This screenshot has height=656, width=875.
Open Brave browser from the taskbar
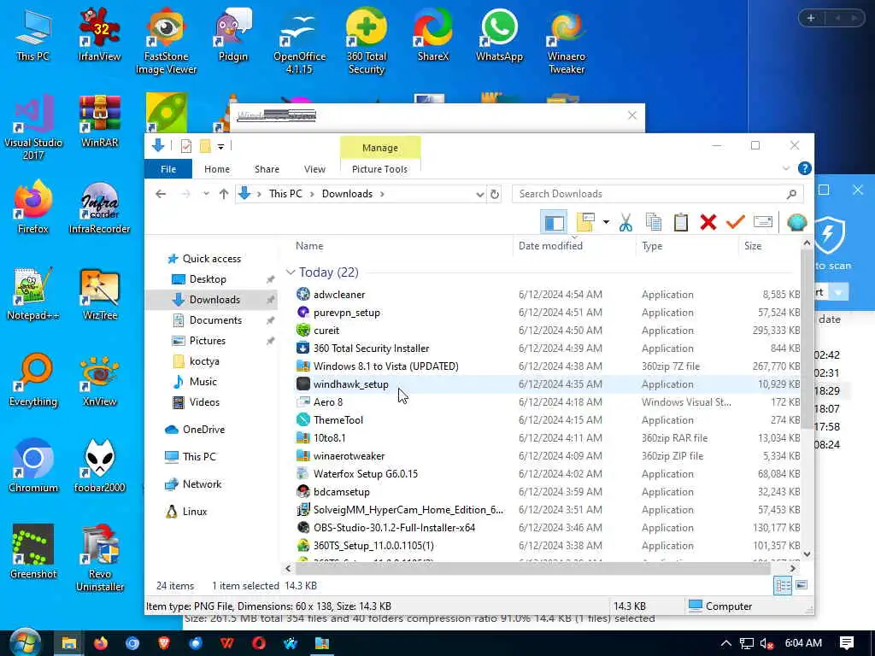tap(164, 643)
